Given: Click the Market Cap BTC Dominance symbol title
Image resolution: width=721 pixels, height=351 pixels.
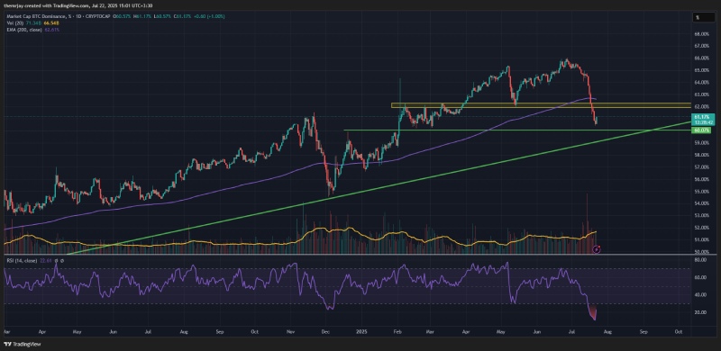Looking at the screenshot, I should 59,16.
